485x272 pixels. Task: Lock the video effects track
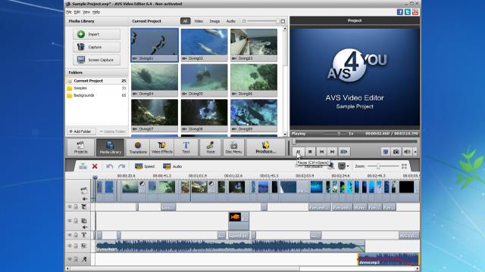pos(76,206)
